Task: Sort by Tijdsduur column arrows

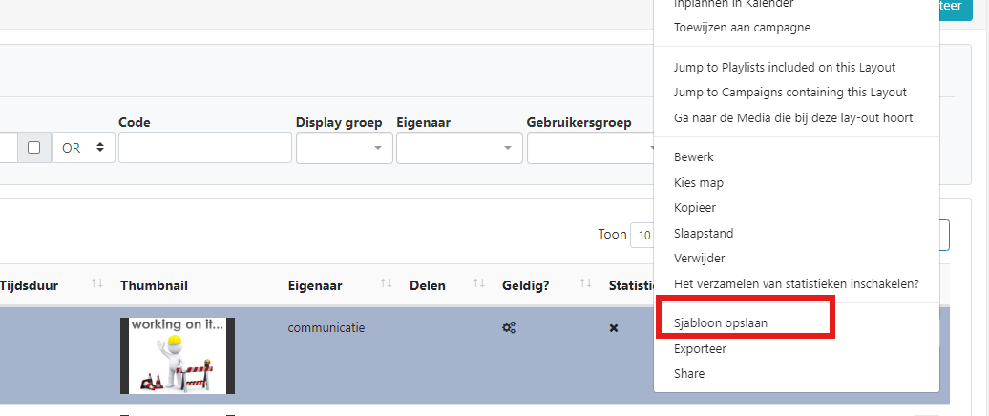Action: tap(96, 284)
